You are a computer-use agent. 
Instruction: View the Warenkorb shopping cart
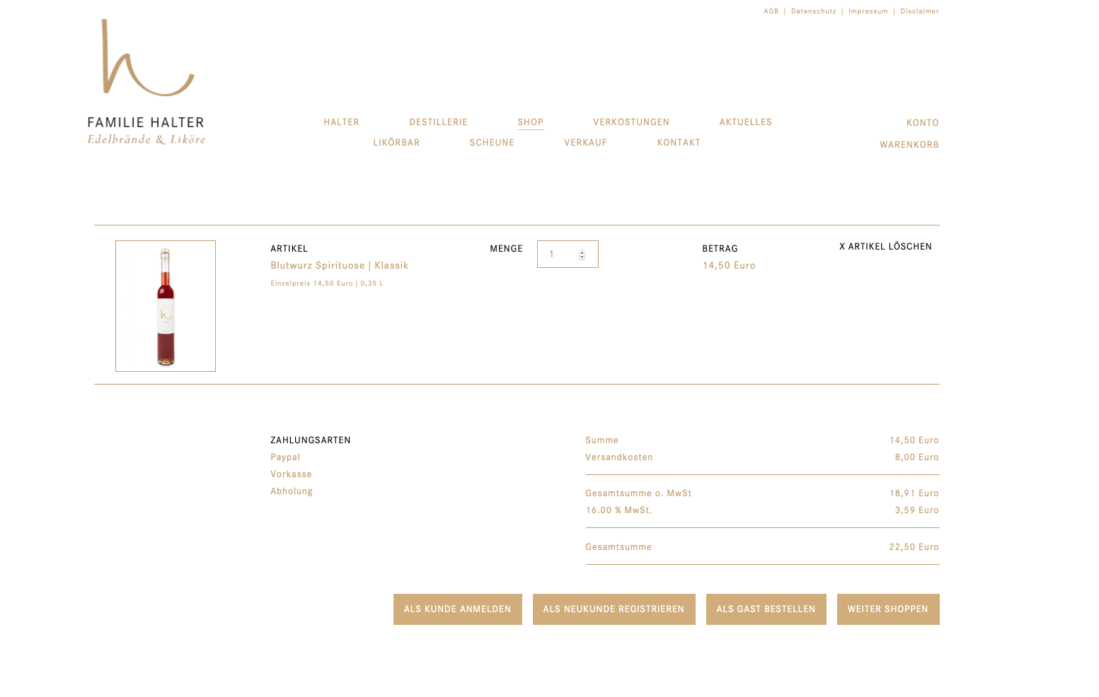click(x=909, y=145)
